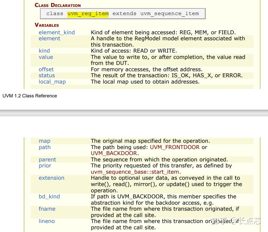
Task: Click the path variable link
Action: pos(45,147)
